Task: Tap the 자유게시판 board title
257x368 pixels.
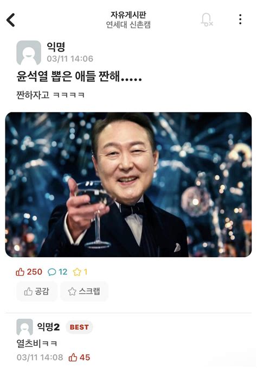Action: click(x=128, y=15)
